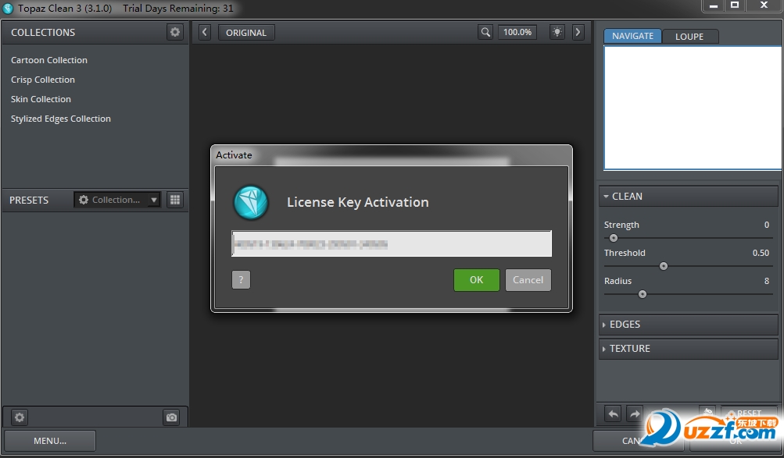Close the Topaz Clean window

[x=764, y=5]
